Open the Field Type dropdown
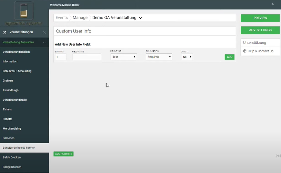281x173 pixels. [x=124, y=57]
